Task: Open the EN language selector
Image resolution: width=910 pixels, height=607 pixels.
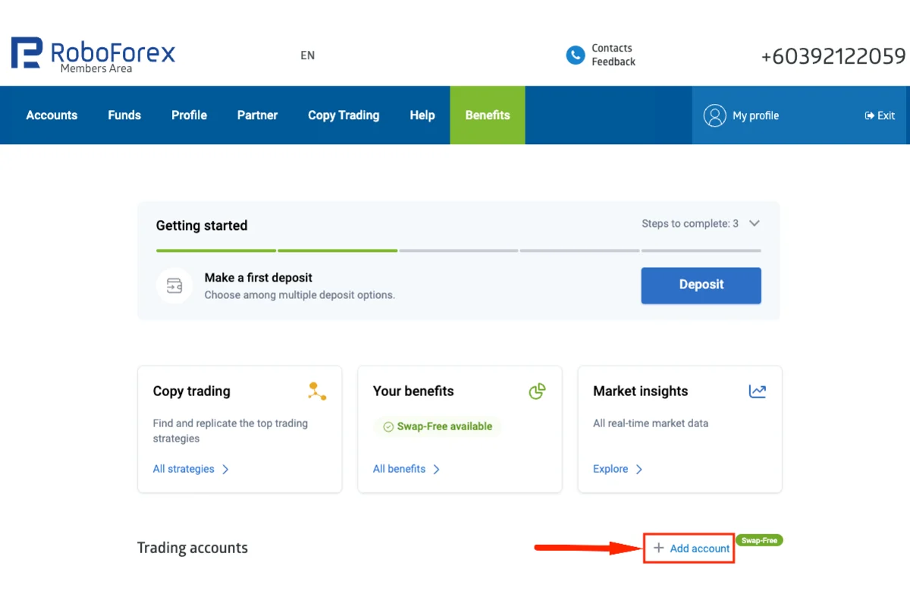Action: pyautogui.click(x=307, y=55)
